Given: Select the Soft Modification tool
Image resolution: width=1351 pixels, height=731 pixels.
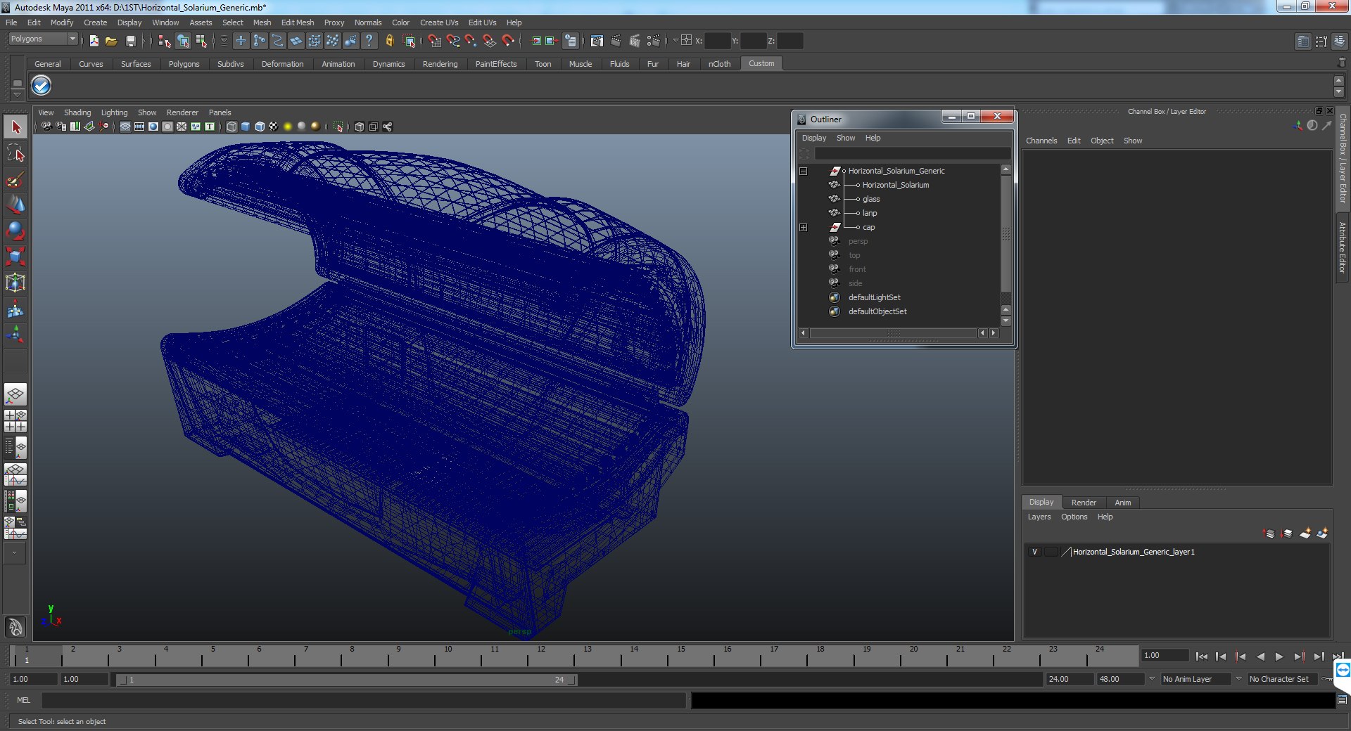Looking at the screenshot, I should tap(15, 309).
